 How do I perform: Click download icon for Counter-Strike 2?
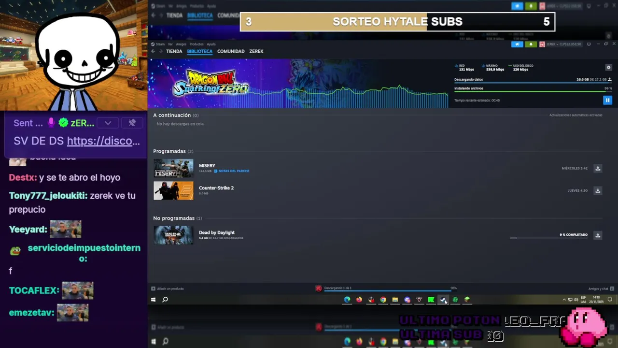[598, 190]
